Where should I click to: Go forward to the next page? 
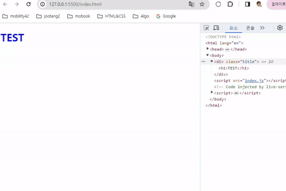[x=17, y=4]
